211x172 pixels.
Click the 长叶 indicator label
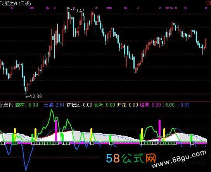[x=99, y=105]
